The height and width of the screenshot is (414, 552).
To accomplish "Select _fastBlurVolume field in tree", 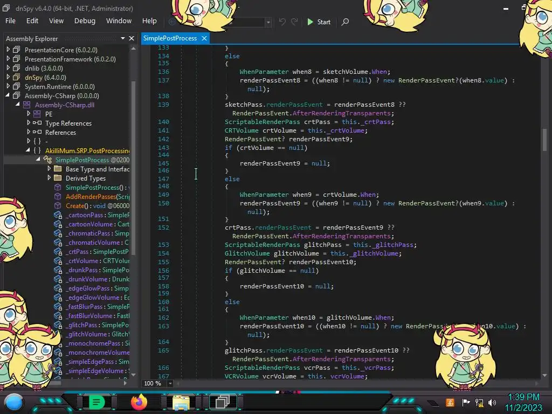I will point(98,315).
